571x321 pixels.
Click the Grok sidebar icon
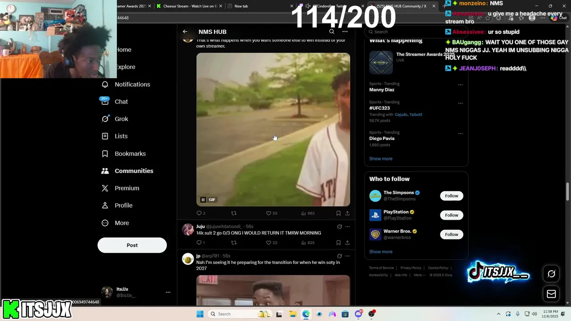105,119
